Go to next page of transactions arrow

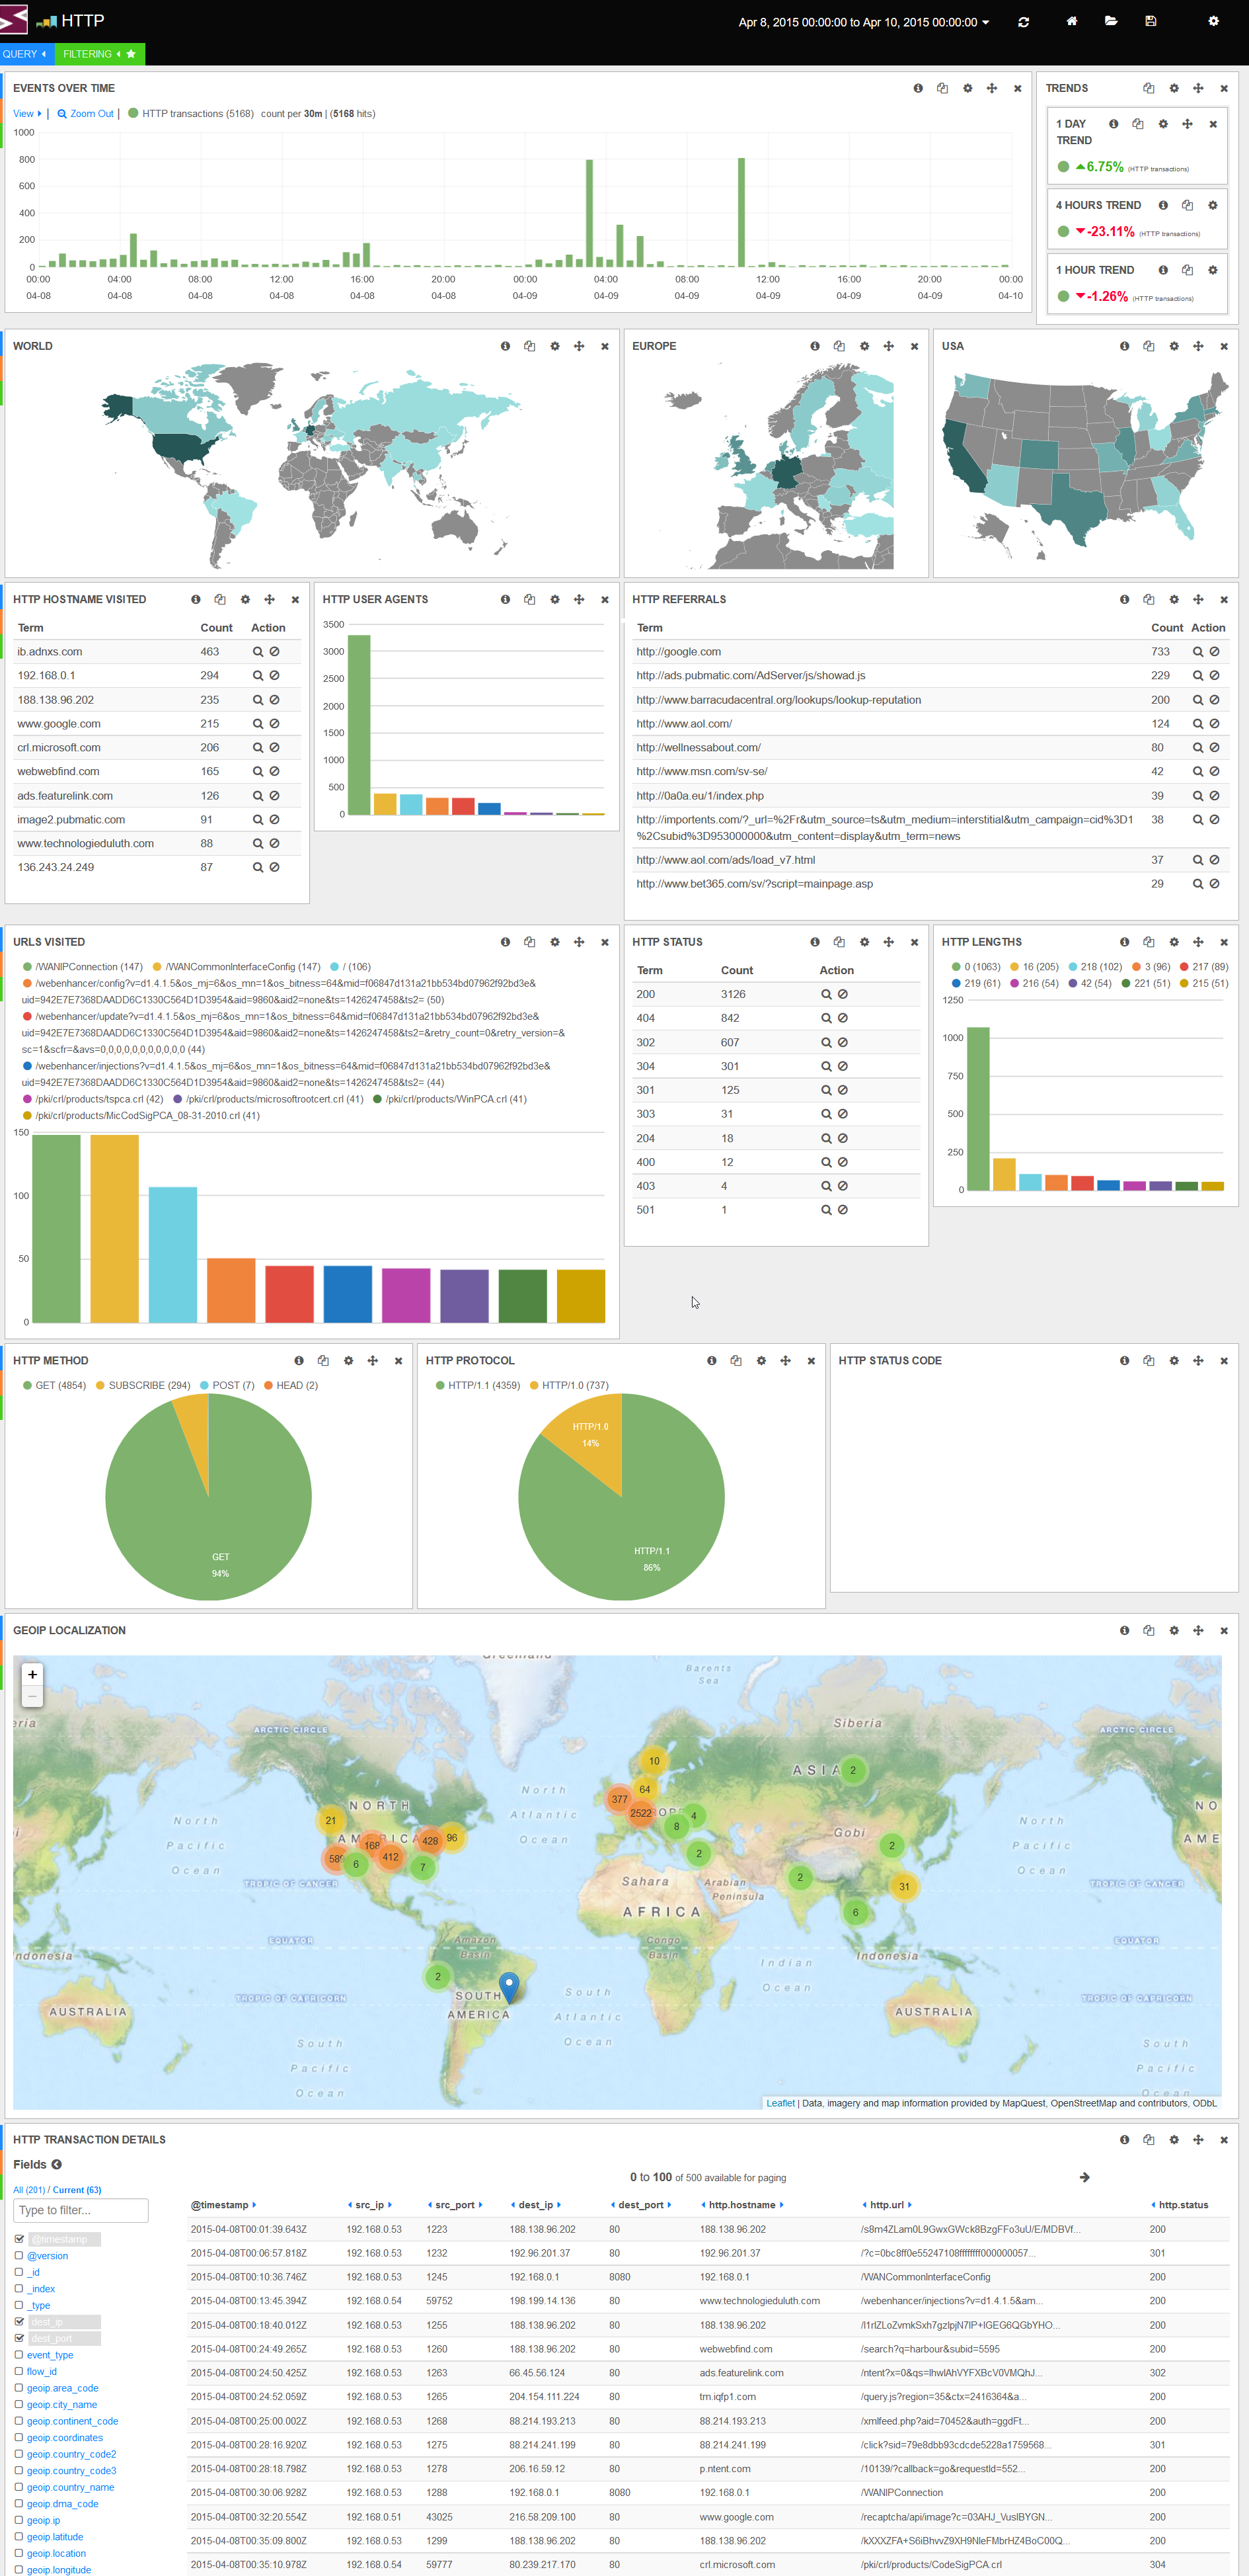click(1084, 2178)
